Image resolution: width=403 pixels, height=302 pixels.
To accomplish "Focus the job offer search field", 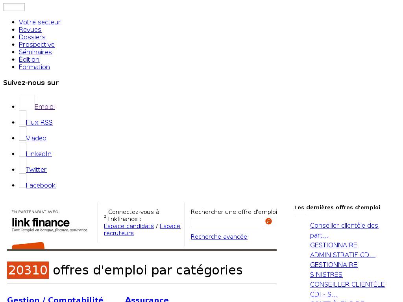I will [x=227, y=223].
